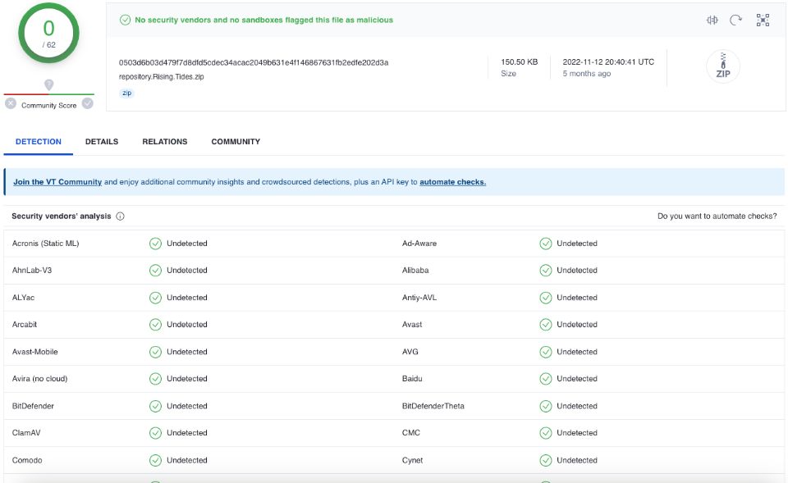788x483 pixels.
Task: Click the check icon for Antiy-AVL
Action: pos(546,298)
